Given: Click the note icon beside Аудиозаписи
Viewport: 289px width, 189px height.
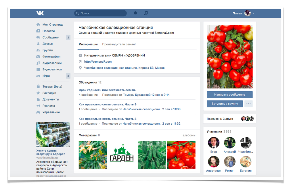Looking at the screenshot, I should tap(38, 63).
